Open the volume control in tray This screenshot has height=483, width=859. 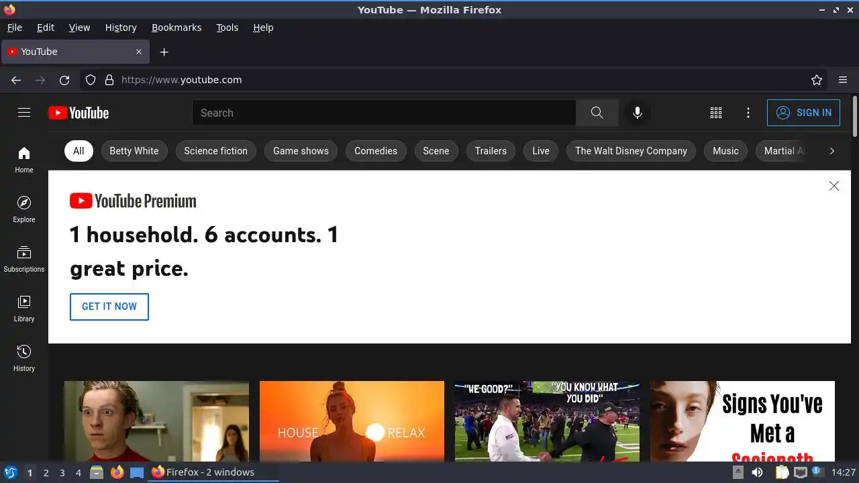coord(757,472)
